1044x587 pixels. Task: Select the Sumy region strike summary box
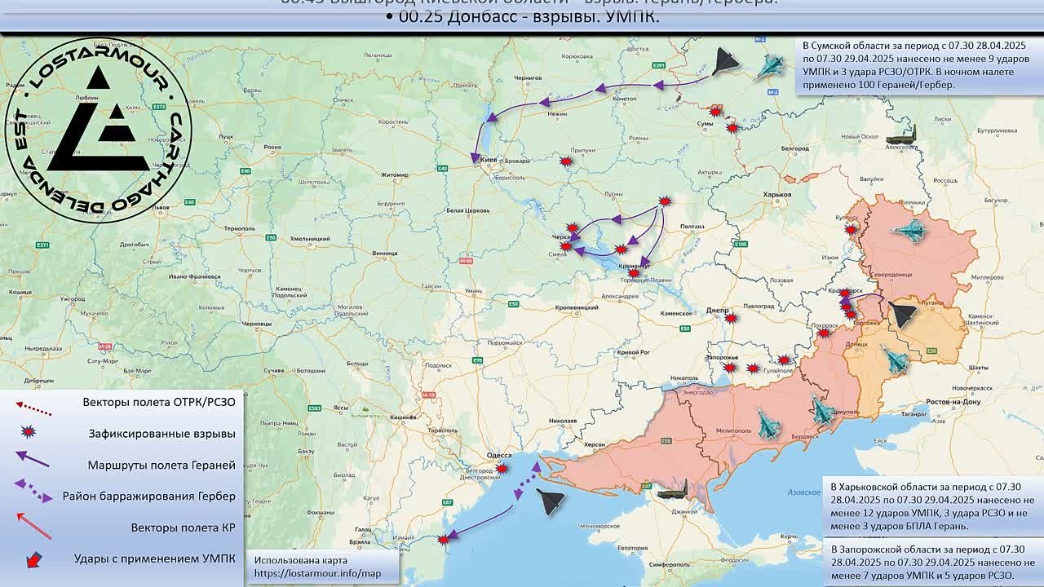917,65
